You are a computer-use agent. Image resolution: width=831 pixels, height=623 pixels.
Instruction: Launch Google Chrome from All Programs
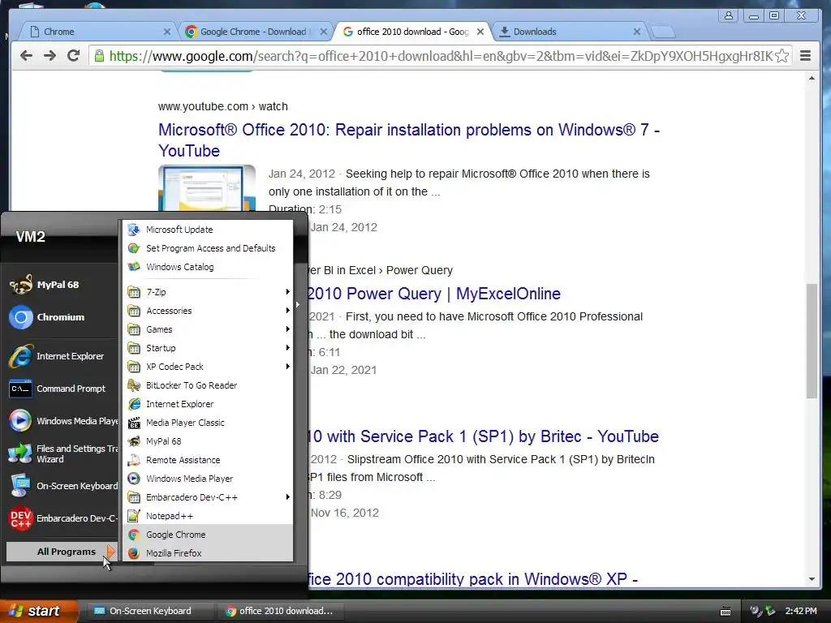click(x=208, y=535)
